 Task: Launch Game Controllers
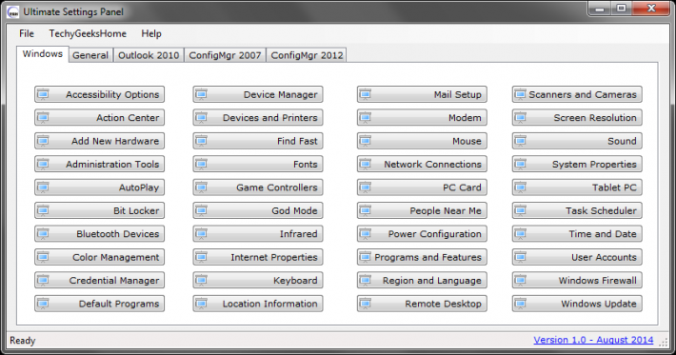tap(258, 187)
